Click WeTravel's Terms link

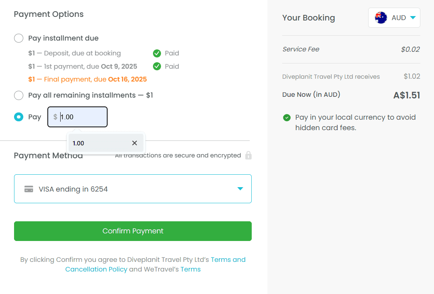pos(191,269)
